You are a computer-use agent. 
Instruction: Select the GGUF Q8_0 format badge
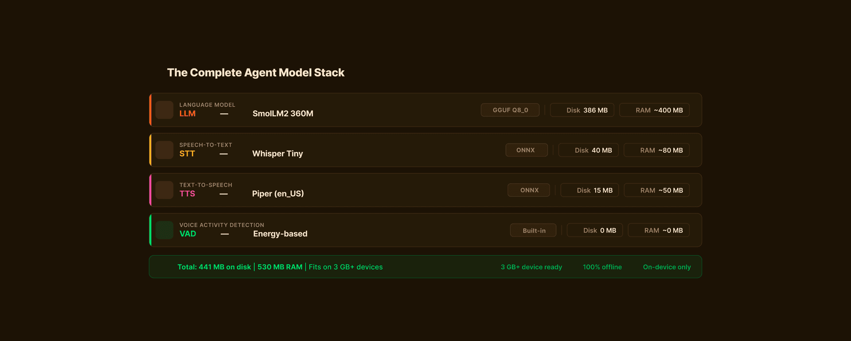[510, 110]
